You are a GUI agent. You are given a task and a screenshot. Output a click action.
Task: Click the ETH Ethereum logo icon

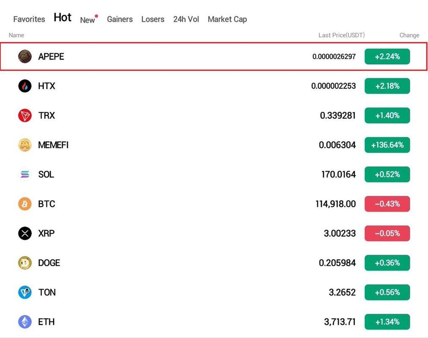coord(25,322)
